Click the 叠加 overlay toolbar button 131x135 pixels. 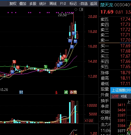click(23, 4)
